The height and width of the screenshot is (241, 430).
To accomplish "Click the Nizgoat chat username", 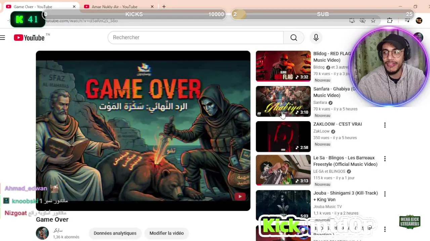I will click(x=15, y=213).
